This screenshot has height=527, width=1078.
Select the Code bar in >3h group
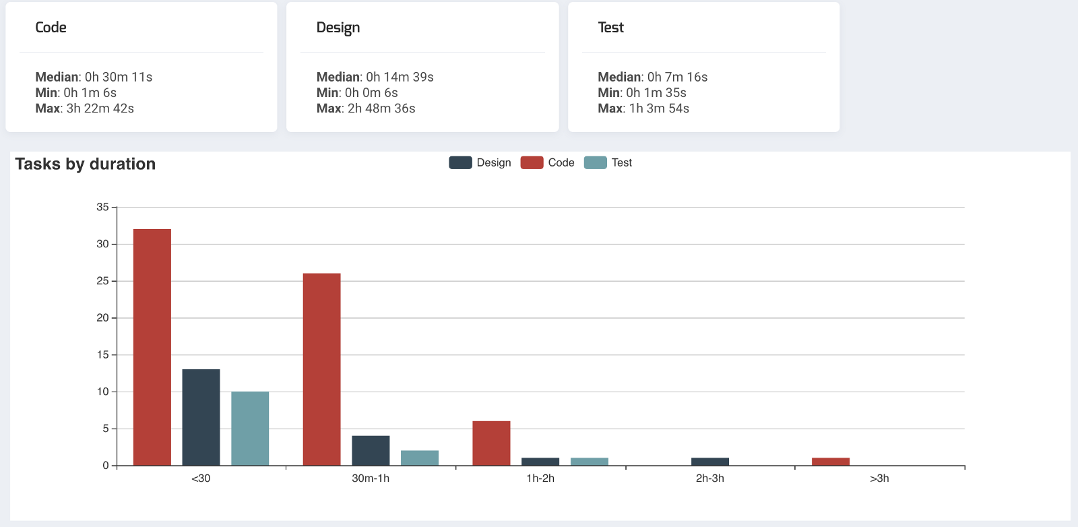click(831, 462)
